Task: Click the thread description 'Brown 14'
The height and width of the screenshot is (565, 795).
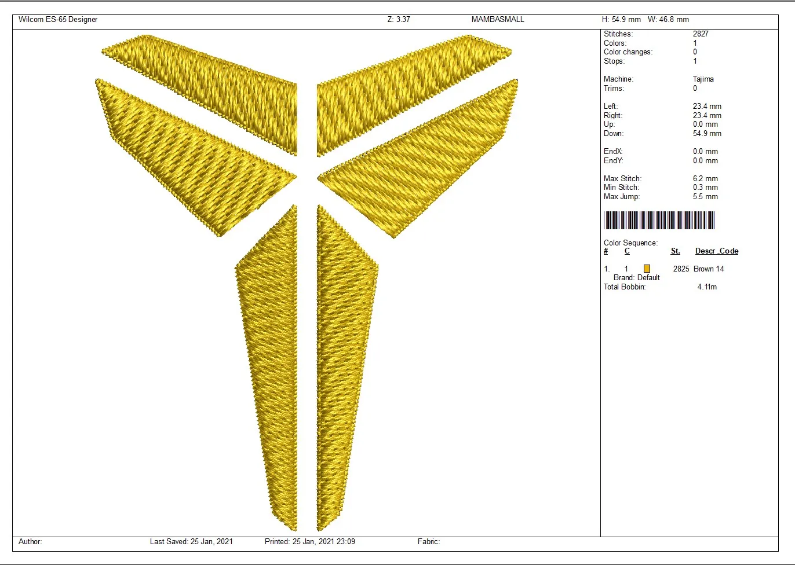Action: point(709,269)
